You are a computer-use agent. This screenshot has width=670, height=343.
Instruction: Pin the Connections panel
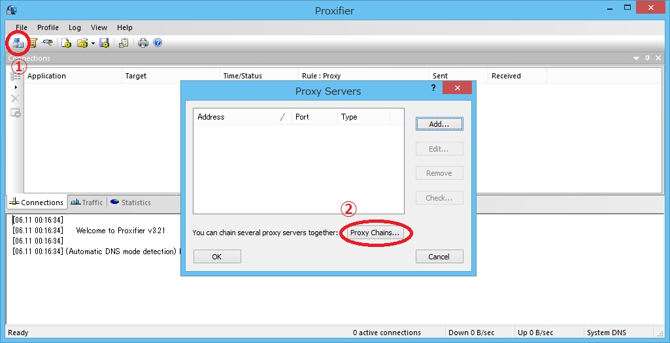coord(647,58)
